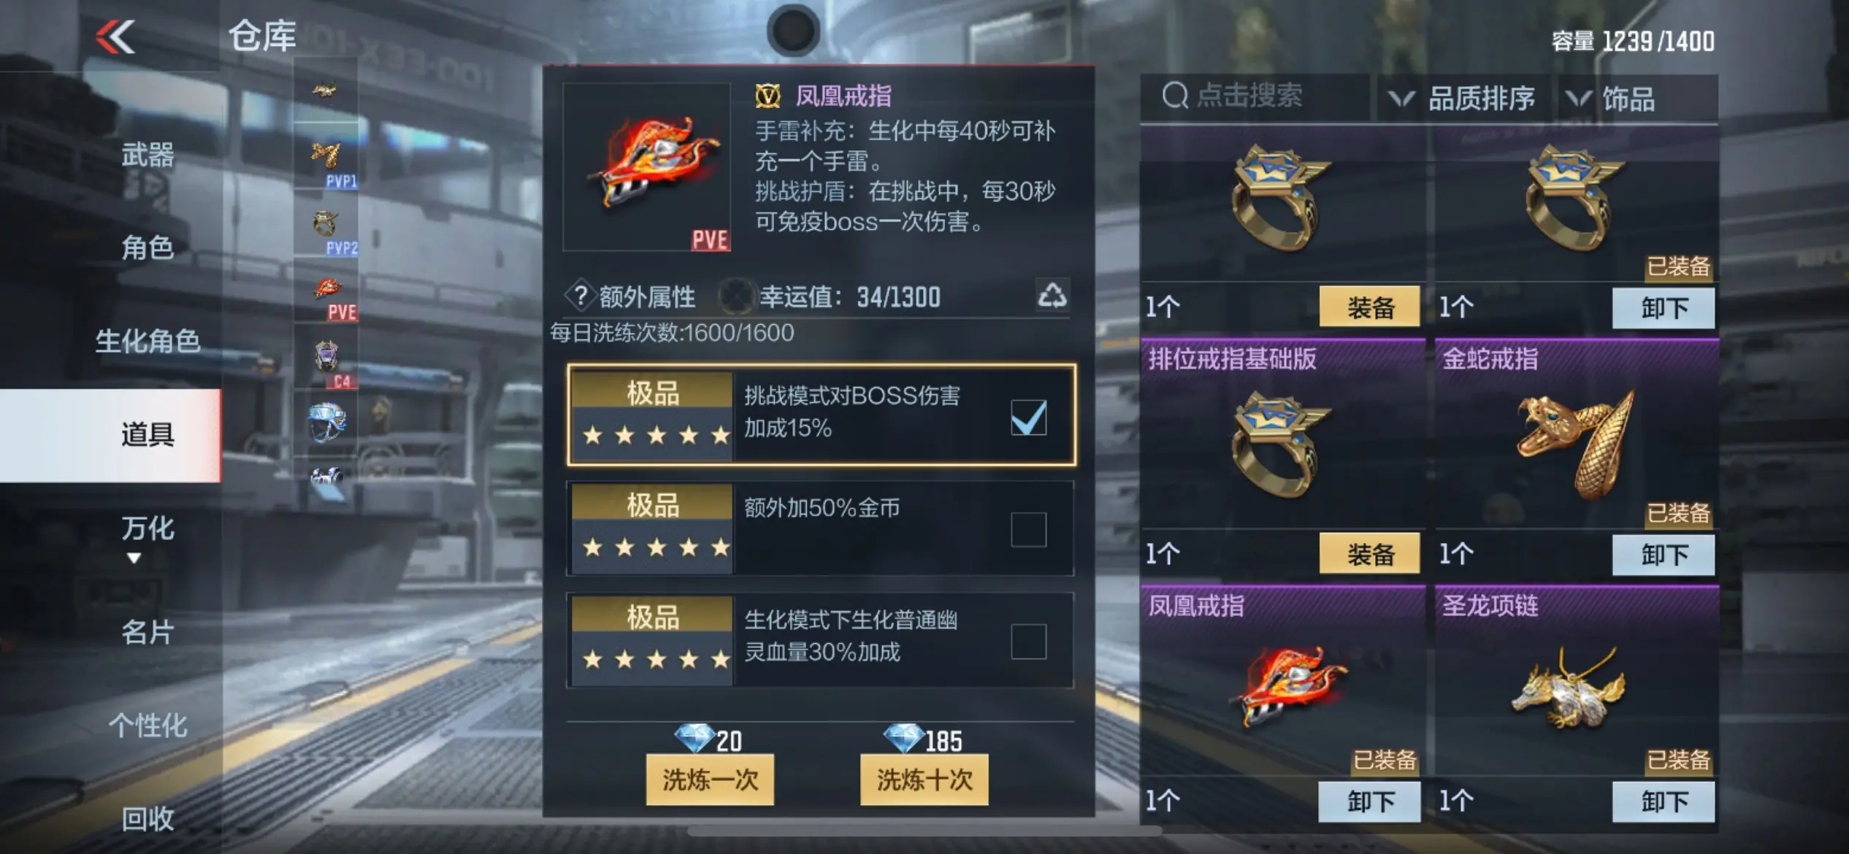Tap the recycle icon beside 幸运值
Viewport: 1849px width, 854px height.
(1052, 296)
